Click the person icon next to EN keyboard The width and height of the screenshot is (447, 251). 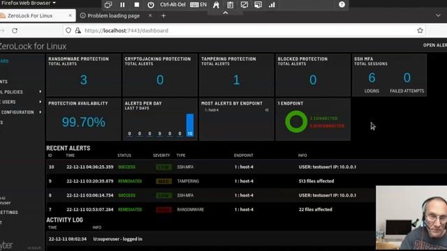[x=216, y=5]
